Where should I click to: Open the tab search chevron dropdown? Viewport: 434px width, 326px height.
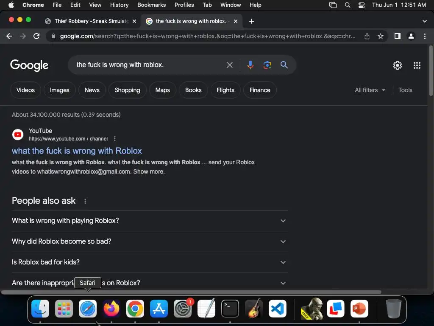424,21
